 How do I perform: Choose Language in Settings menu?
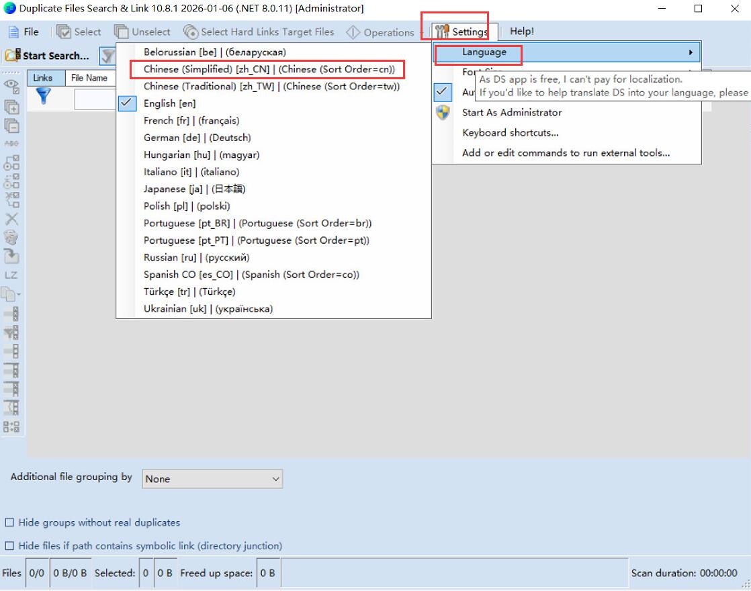pos(567,52)
